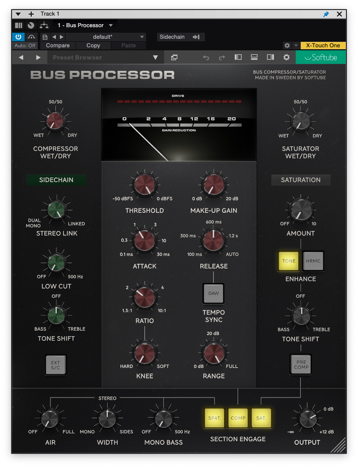Click the Saturator Wet/Dry knob
Screen dimensions: 358x467
(x=301, y=121)
